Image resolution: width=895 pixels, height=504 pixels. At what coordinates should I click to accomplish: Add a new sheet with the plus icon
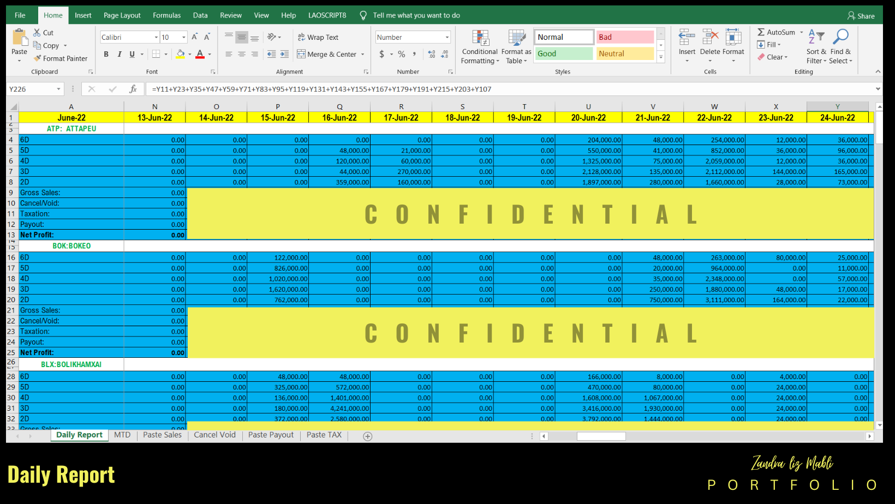[368, 436]
